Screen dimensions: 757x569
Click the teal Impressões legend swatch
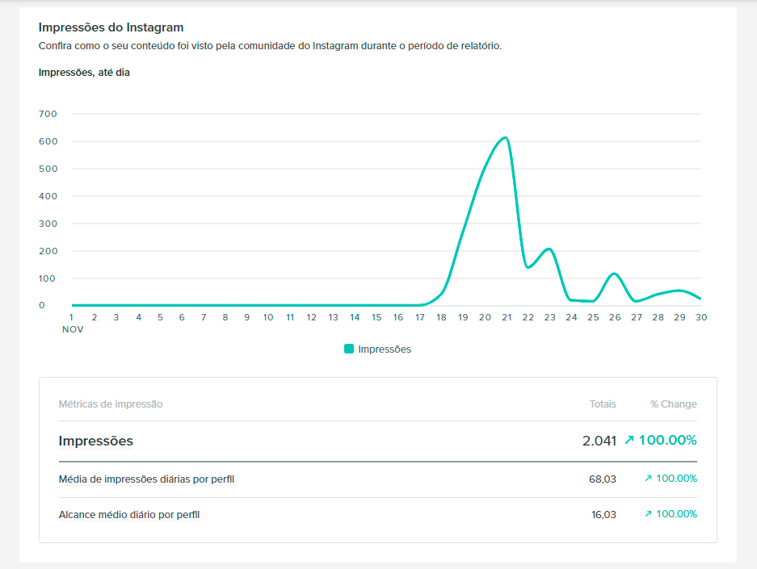coord(348,349)
